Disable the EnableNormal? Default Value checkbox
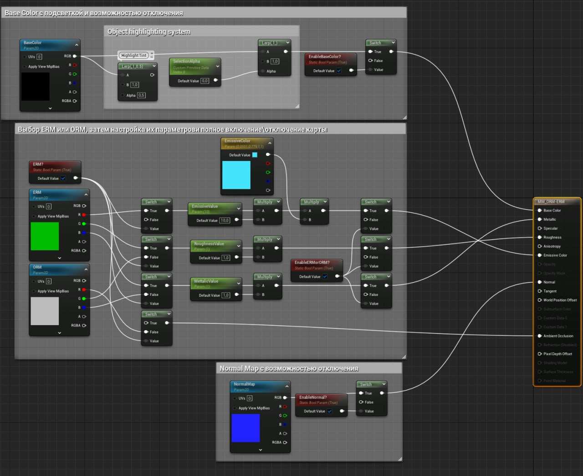 point(329,411)
